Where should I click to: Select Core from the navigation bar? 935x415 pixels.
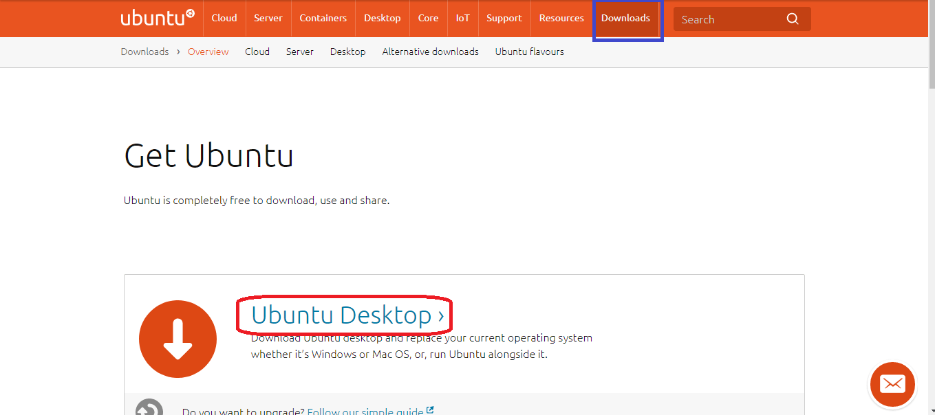(x=428, y=19)
